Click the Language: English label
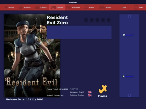This screenshot has width=146, height=109. [77, 92]
